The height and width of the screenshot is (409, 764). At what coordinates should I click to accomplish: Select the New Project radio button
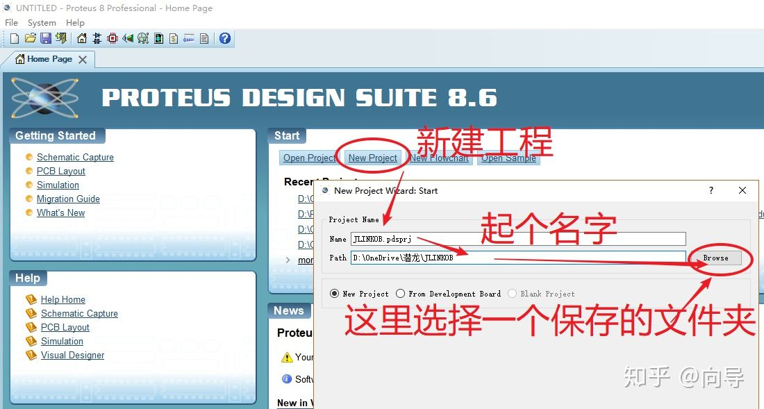[x=334, y=294]
